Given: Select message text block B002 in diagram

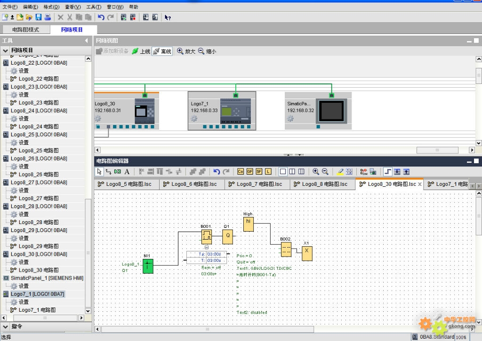Looking at the screenshot, I should point(286,249).
